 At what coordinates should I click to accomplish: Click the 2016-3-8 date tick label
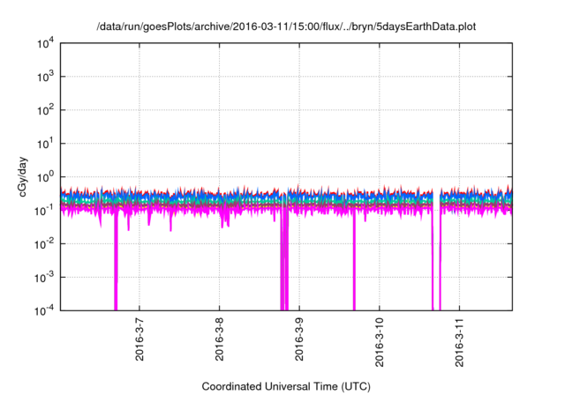(x=219, y=339)
